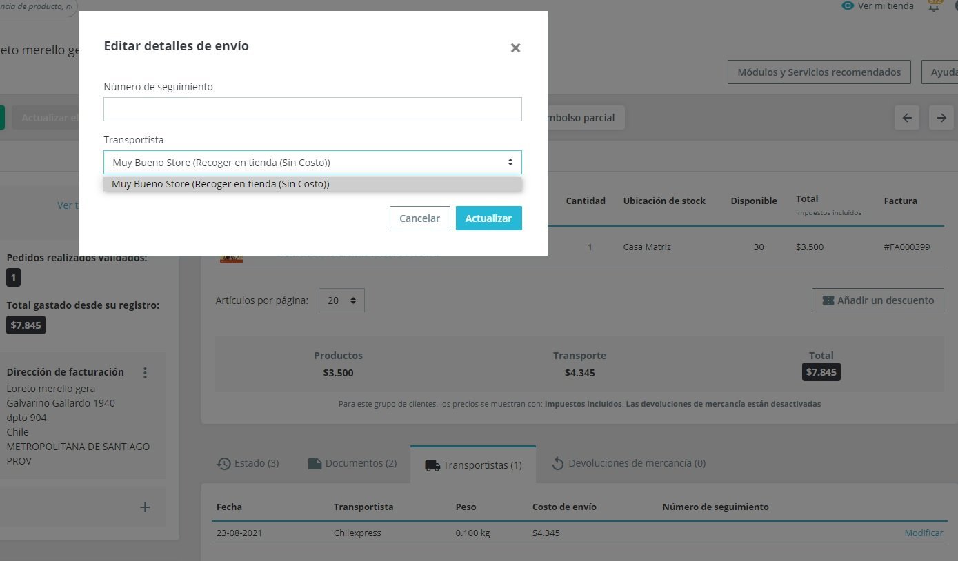Click the Casa Matriz stock location cell
Viewport: 958px width, 561px height.
pos(647,247)
